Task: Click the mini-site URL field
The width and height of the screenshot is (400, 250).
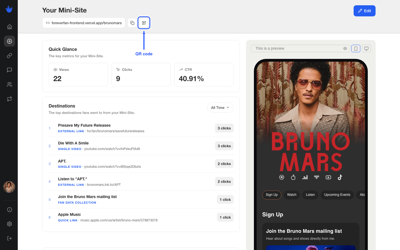Action: pyautogui.click(x=84, y=23)
